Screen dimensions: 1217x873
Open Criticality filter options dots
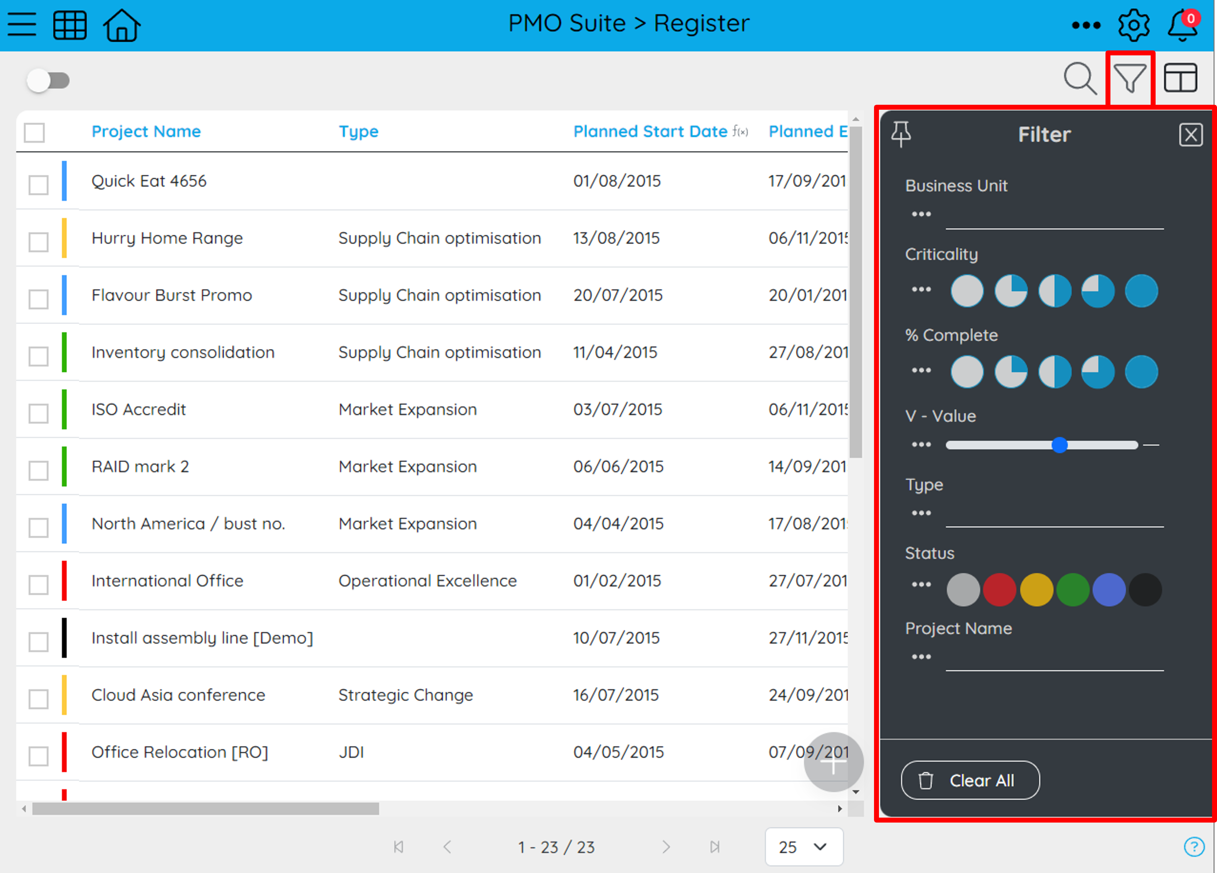coord(921,290)
